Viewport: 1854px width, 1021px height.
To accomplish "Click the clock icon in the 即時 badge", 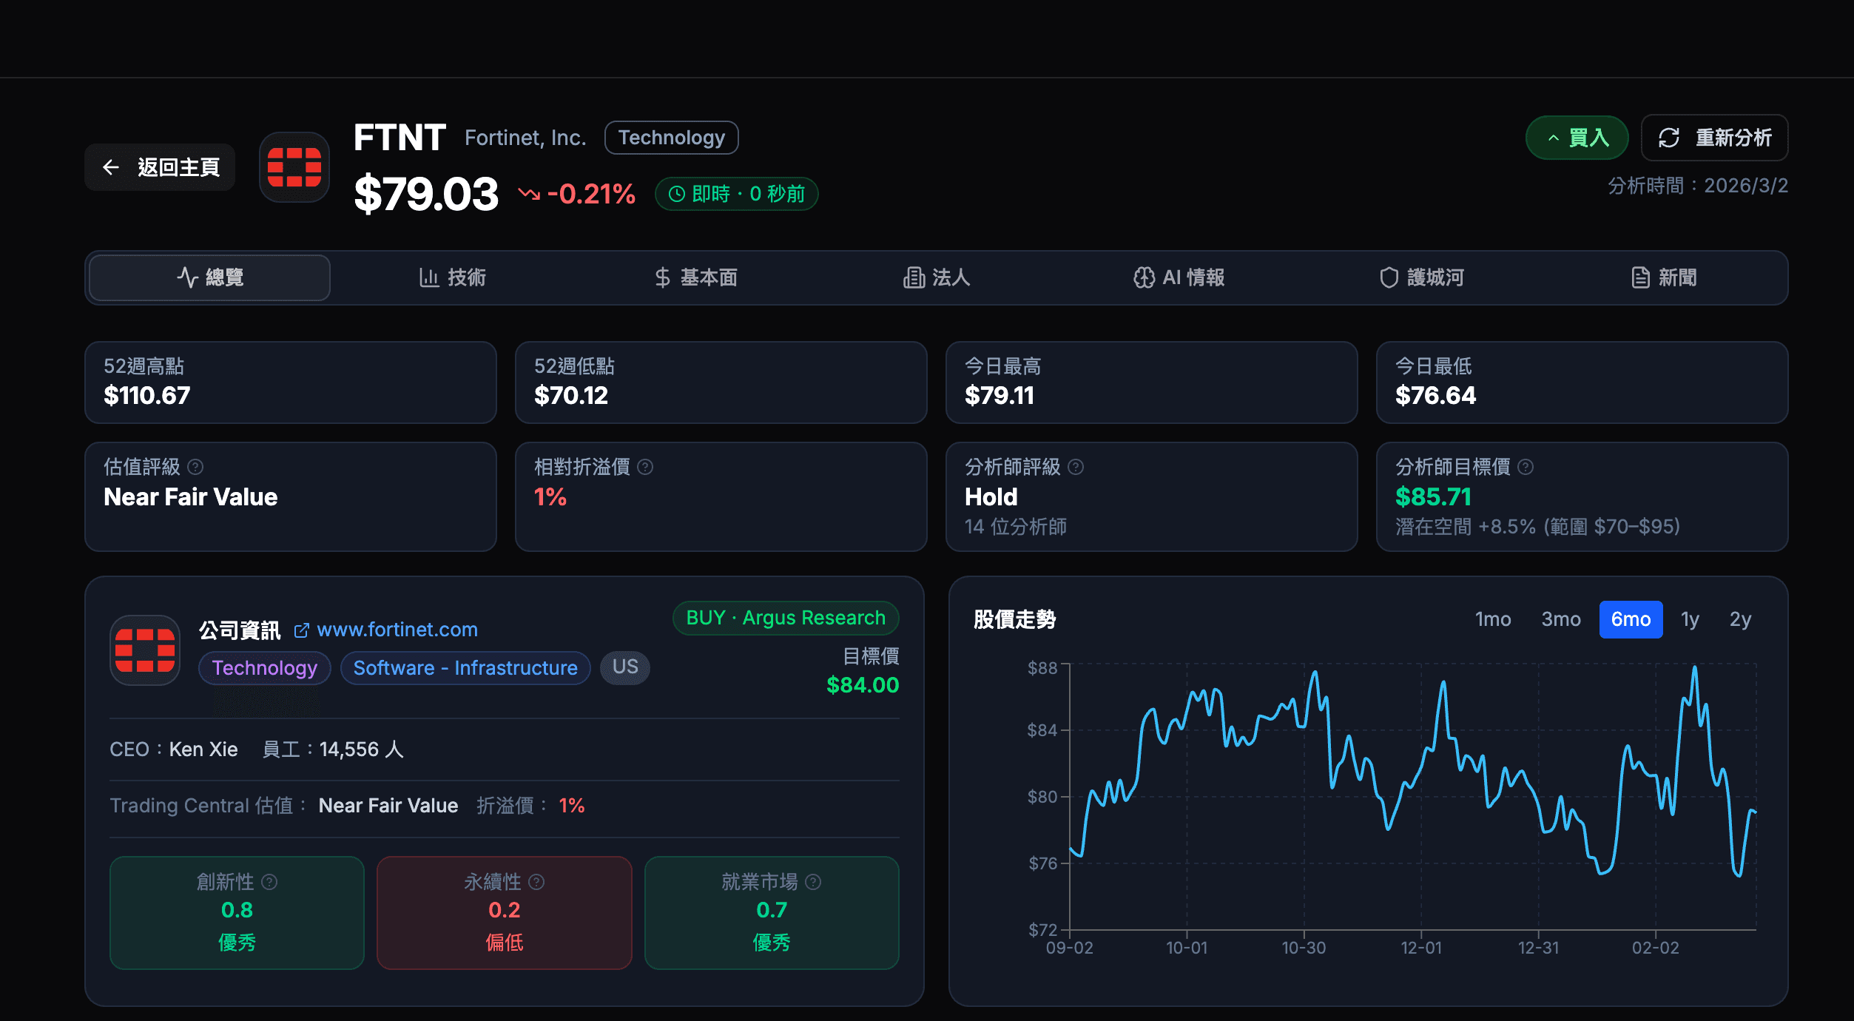I will tap(677, 194).
